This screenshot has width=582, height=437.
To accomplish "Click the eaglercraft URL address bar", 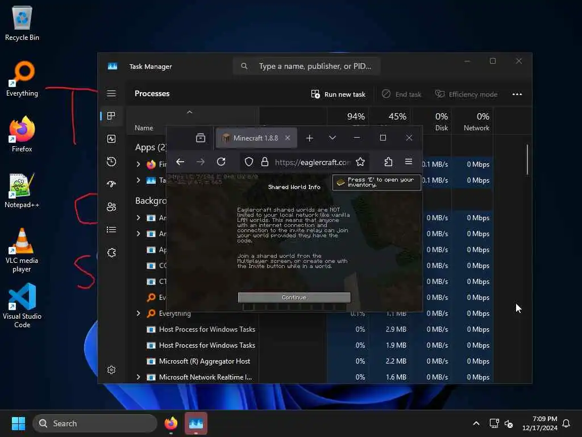I will [313, 162].
